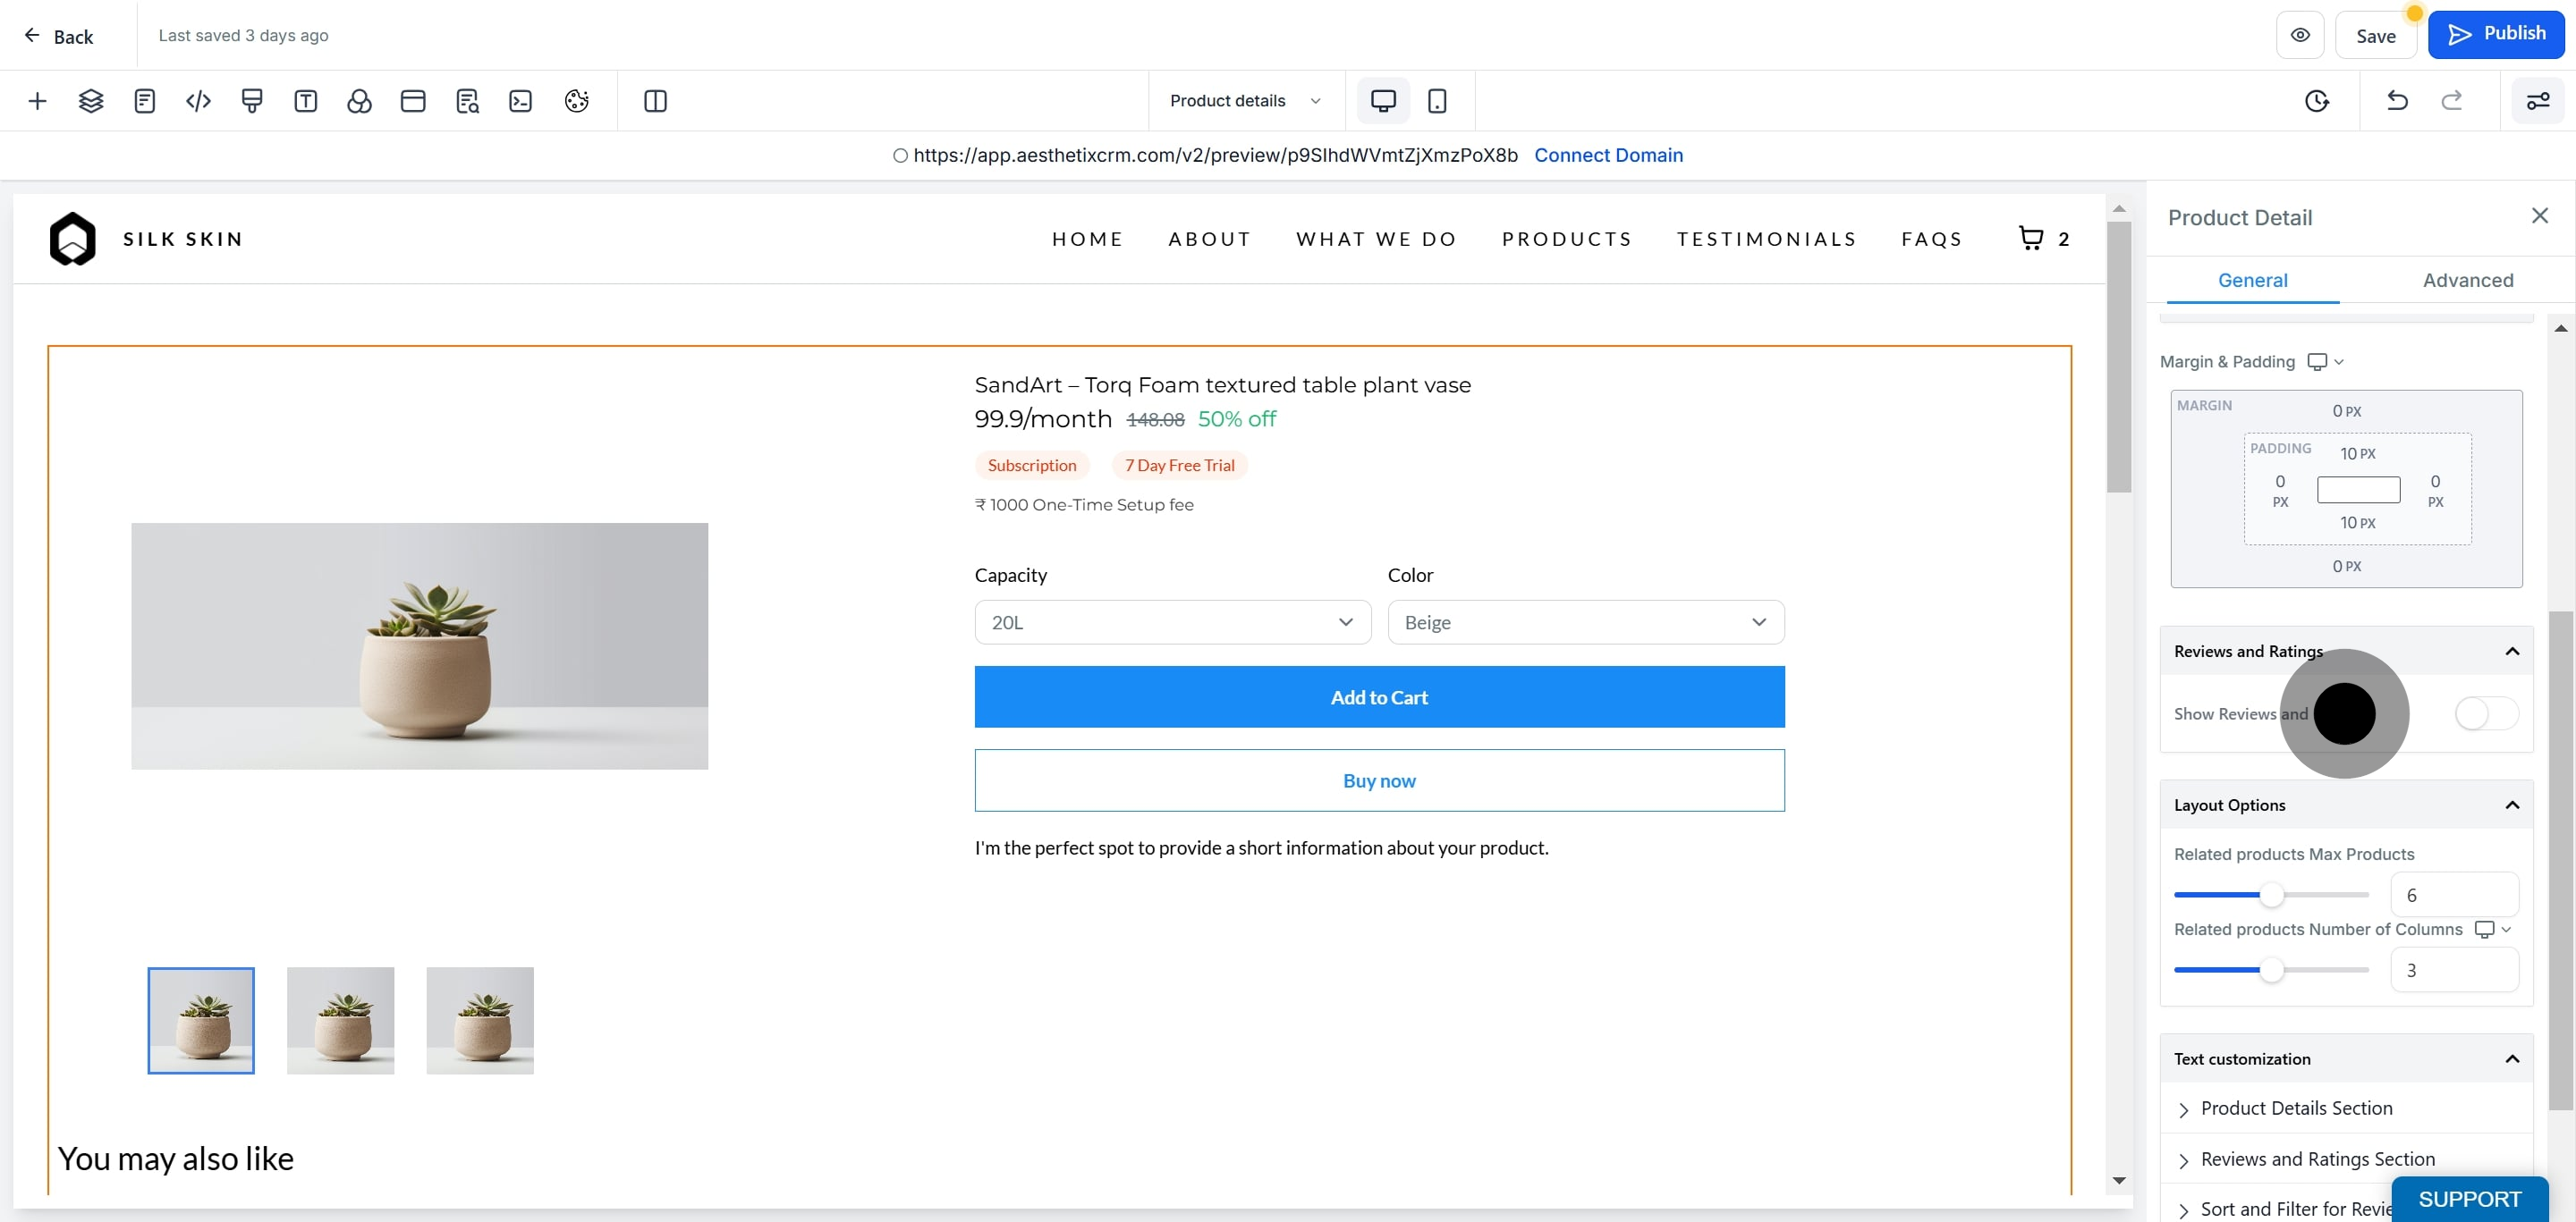Open the Capacity 20L dropdown
The image size is (2576, 1222).
(x=1172, y=622)
